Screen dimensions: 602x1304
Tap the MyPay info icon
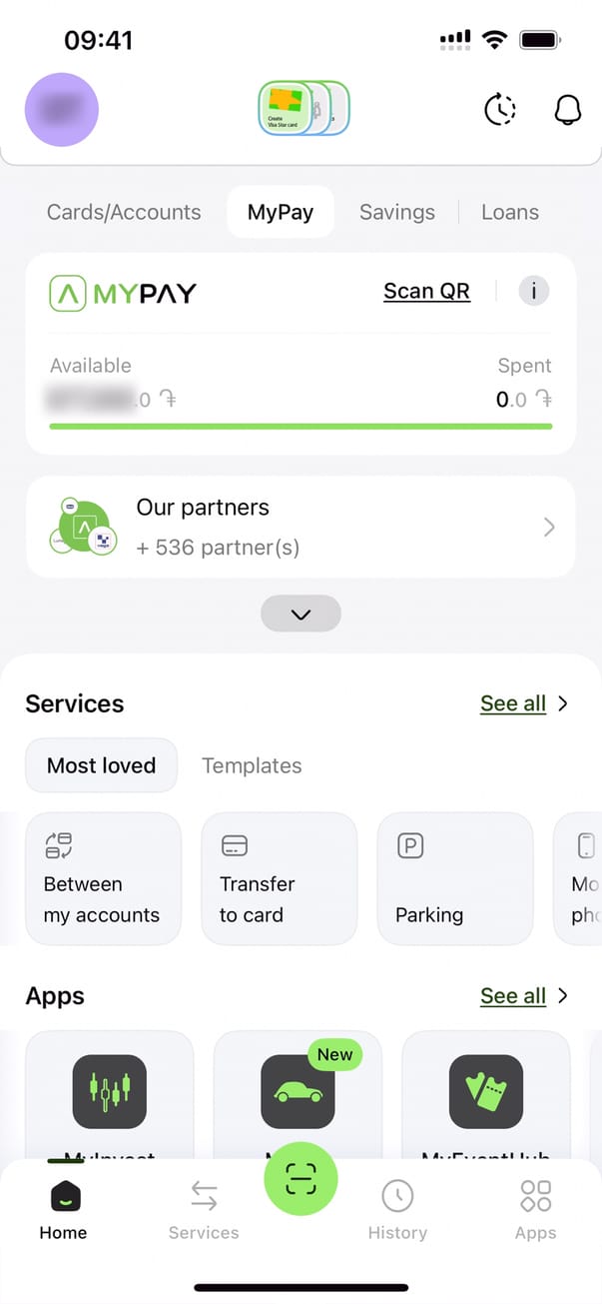534,291
